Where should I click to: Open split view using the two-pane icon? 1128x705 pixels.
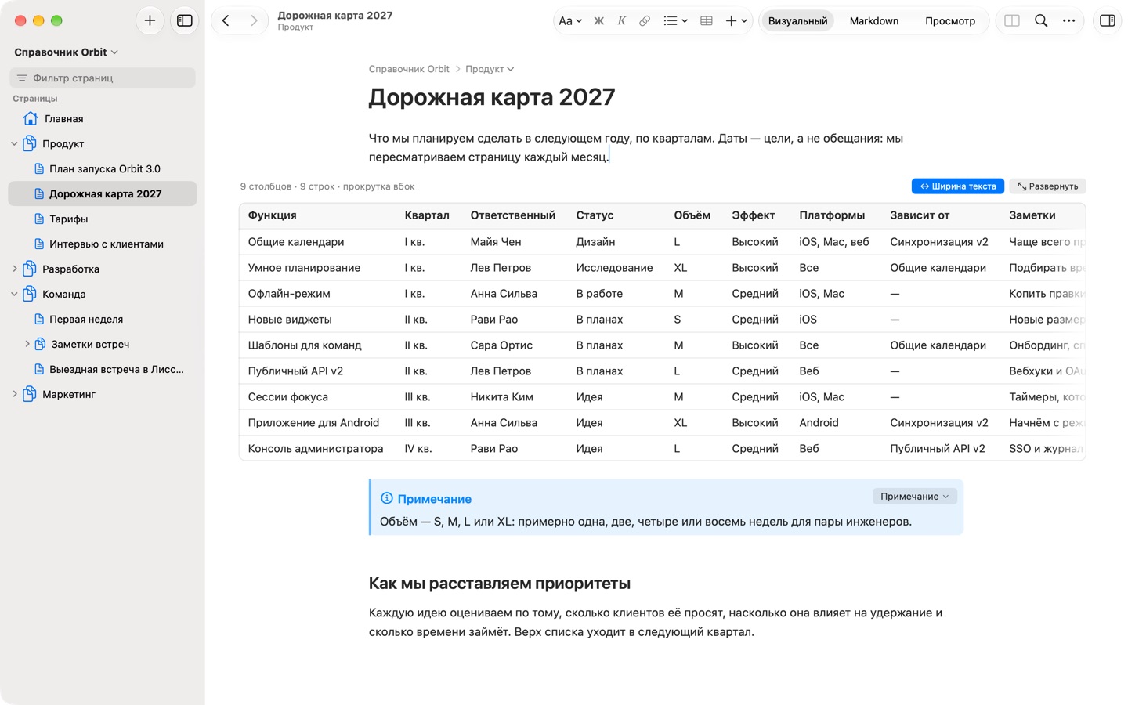coord(1012,21)
